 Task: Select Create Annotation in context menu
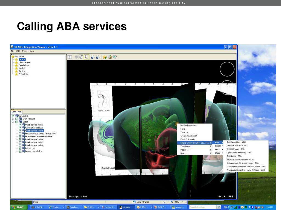tap(189, 136)
